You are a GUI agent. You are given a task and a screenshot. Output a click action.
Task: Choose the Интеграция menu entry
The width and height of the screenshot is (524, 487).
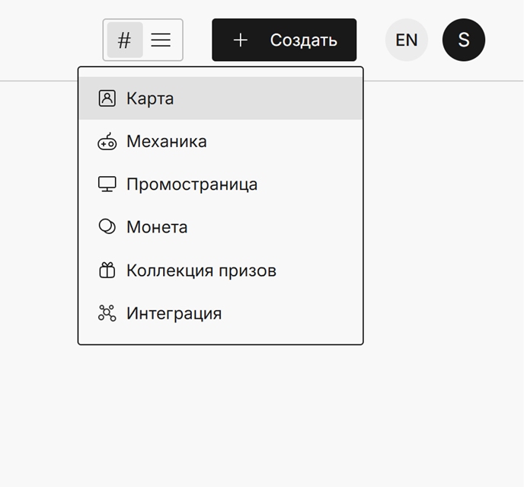pyautogui.click(x=221, y=313)
